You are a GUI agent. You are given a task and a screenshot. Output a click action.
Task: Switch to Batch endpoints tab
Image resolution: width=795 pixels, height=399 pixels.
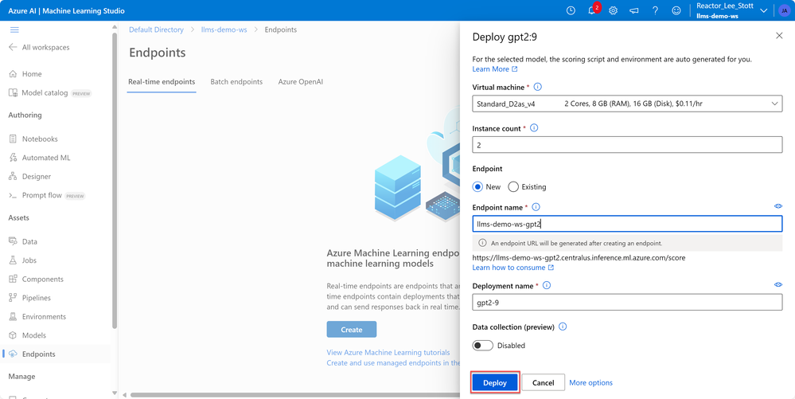pyautogui.click(x=236, y=82)
